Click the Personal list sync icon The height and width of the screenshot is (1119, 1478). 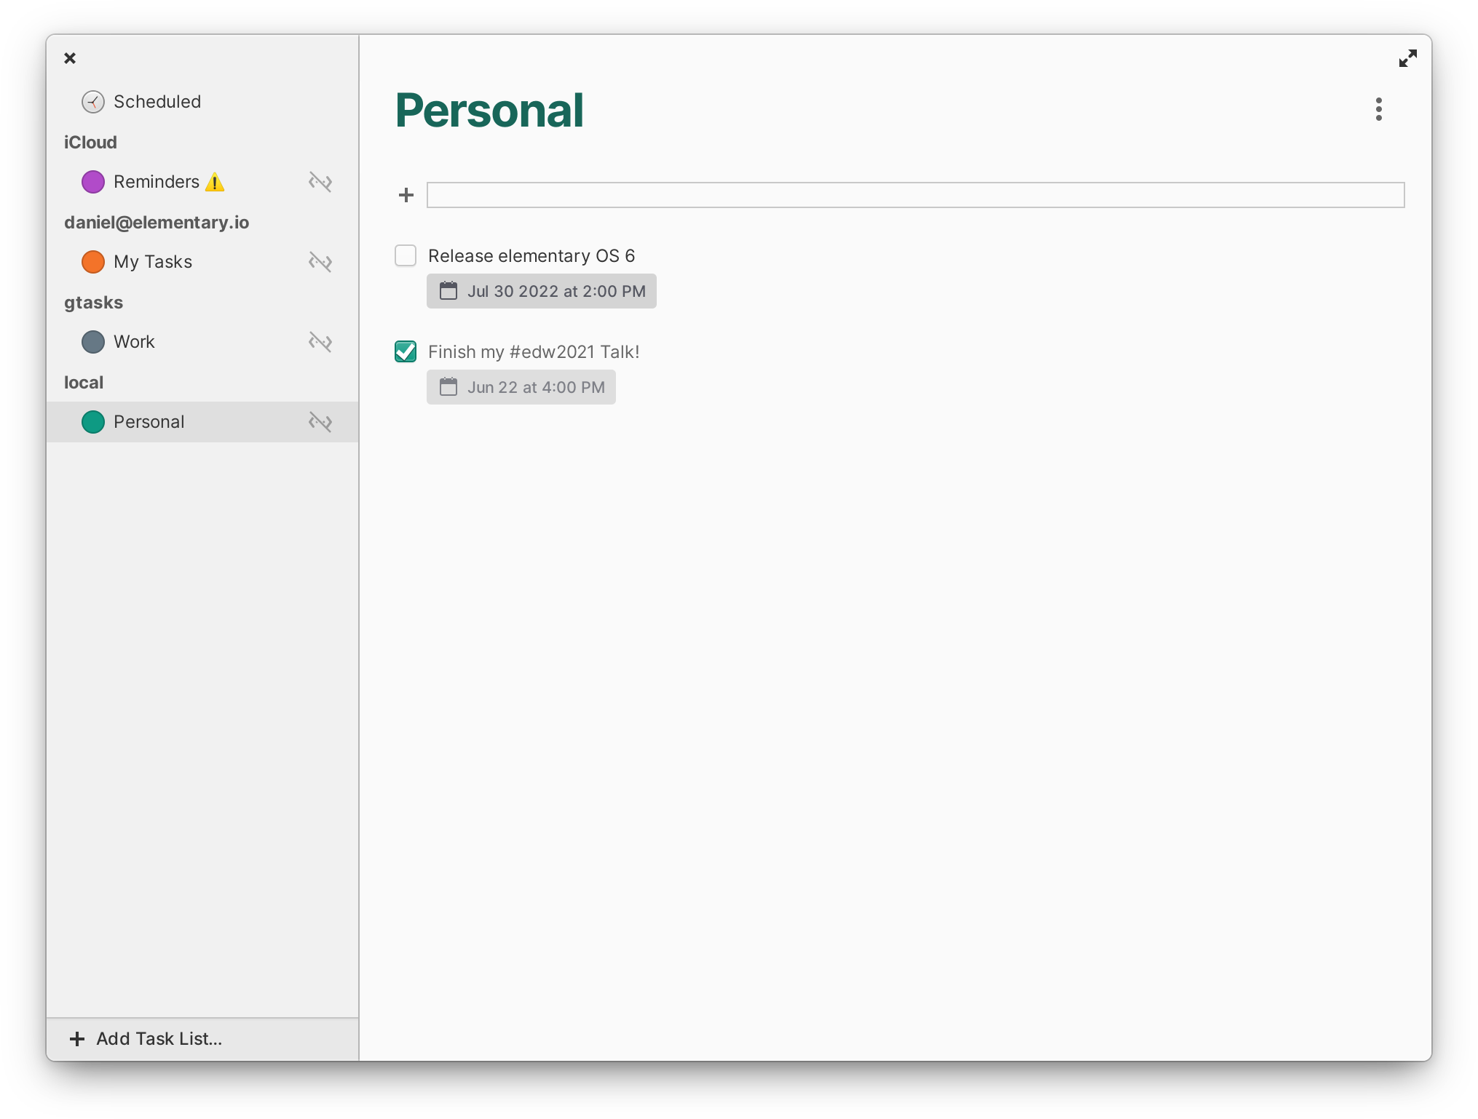(x=319, y=420)
